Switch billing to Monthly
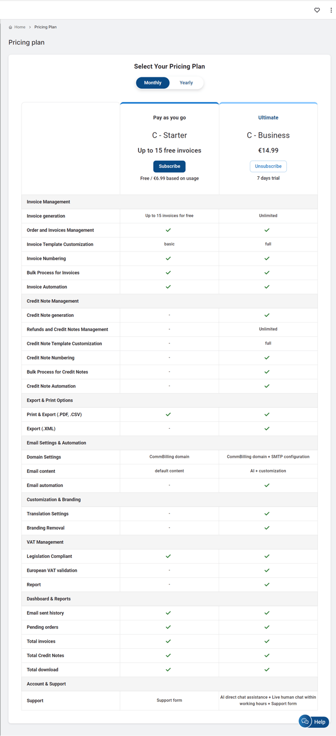The image size is (336, 736). coord(153,83)
